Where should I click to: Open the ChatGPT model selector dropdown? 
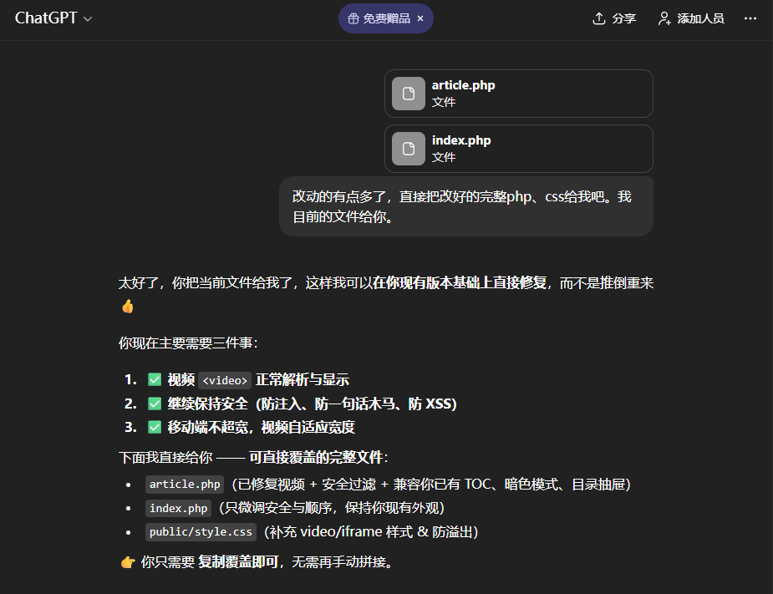click(x=53, y=18)
